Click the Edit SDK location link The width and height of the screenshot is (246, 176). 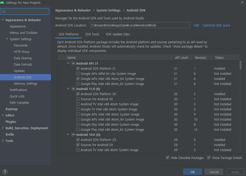196,25
